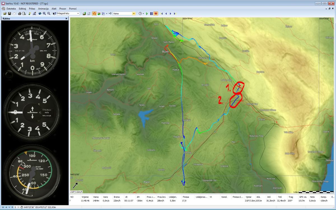Zoom in with magnifier plus icon

click(44, 13)
